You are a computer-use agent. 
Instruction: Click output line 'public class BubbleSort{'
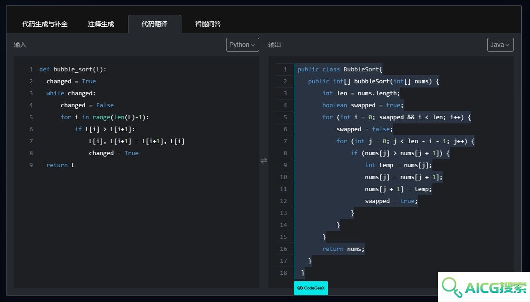(x=340, y=69)
